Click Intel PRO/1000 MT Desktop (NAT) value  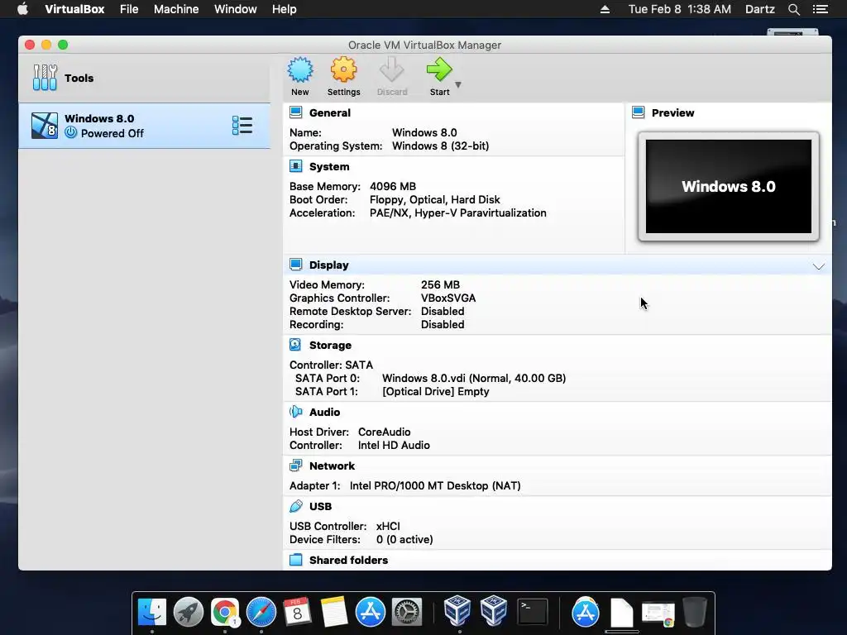click(435, 485)
